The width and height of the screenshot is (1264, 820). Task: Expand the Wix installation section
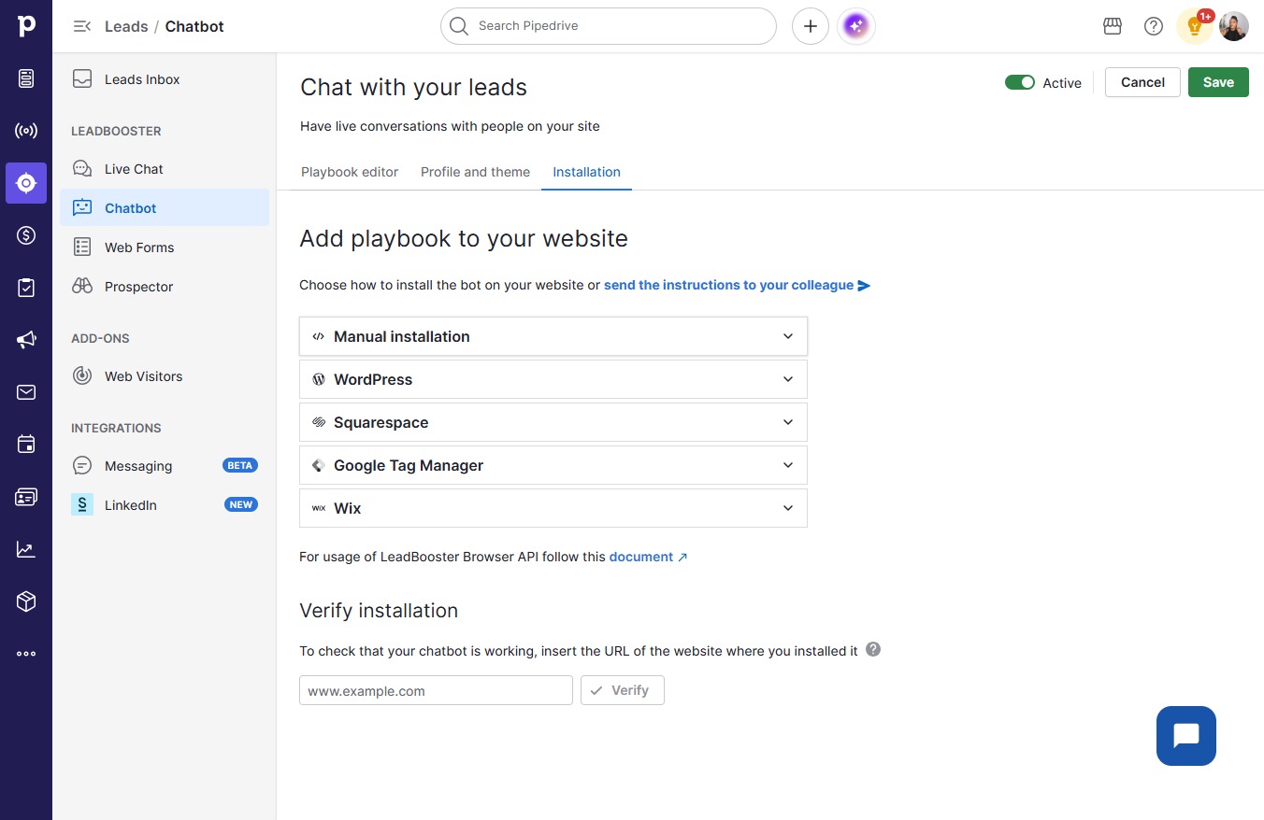point(553,508)
